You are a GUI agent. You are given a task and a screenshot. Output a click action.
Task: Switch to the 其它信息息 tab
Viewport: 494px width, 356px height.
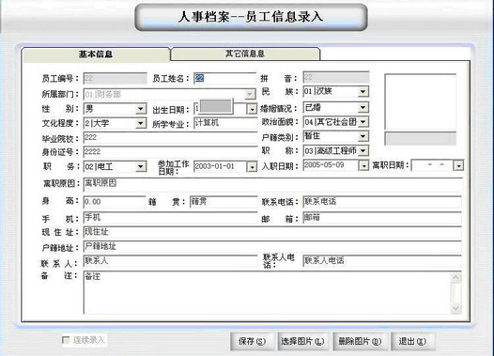click(x=245, y=54)
